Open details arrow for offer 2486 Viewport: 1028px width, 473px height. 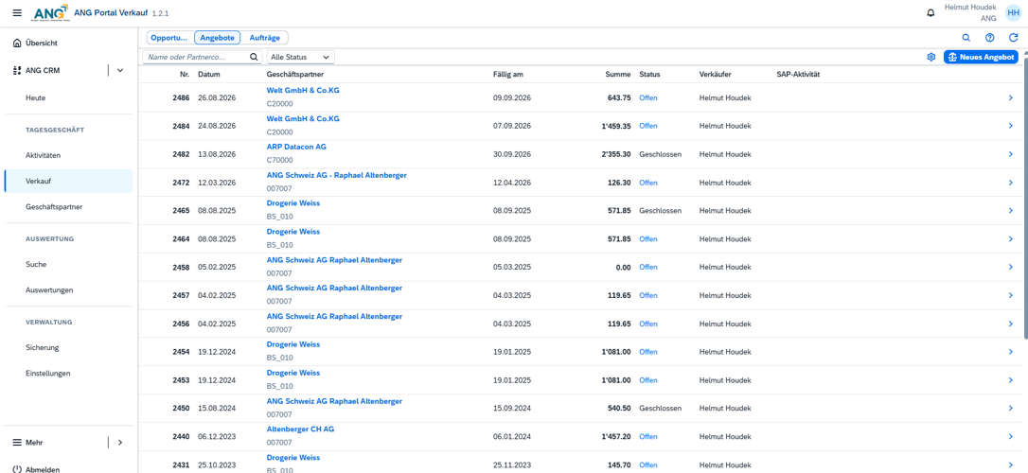(x=1010, y=97)
